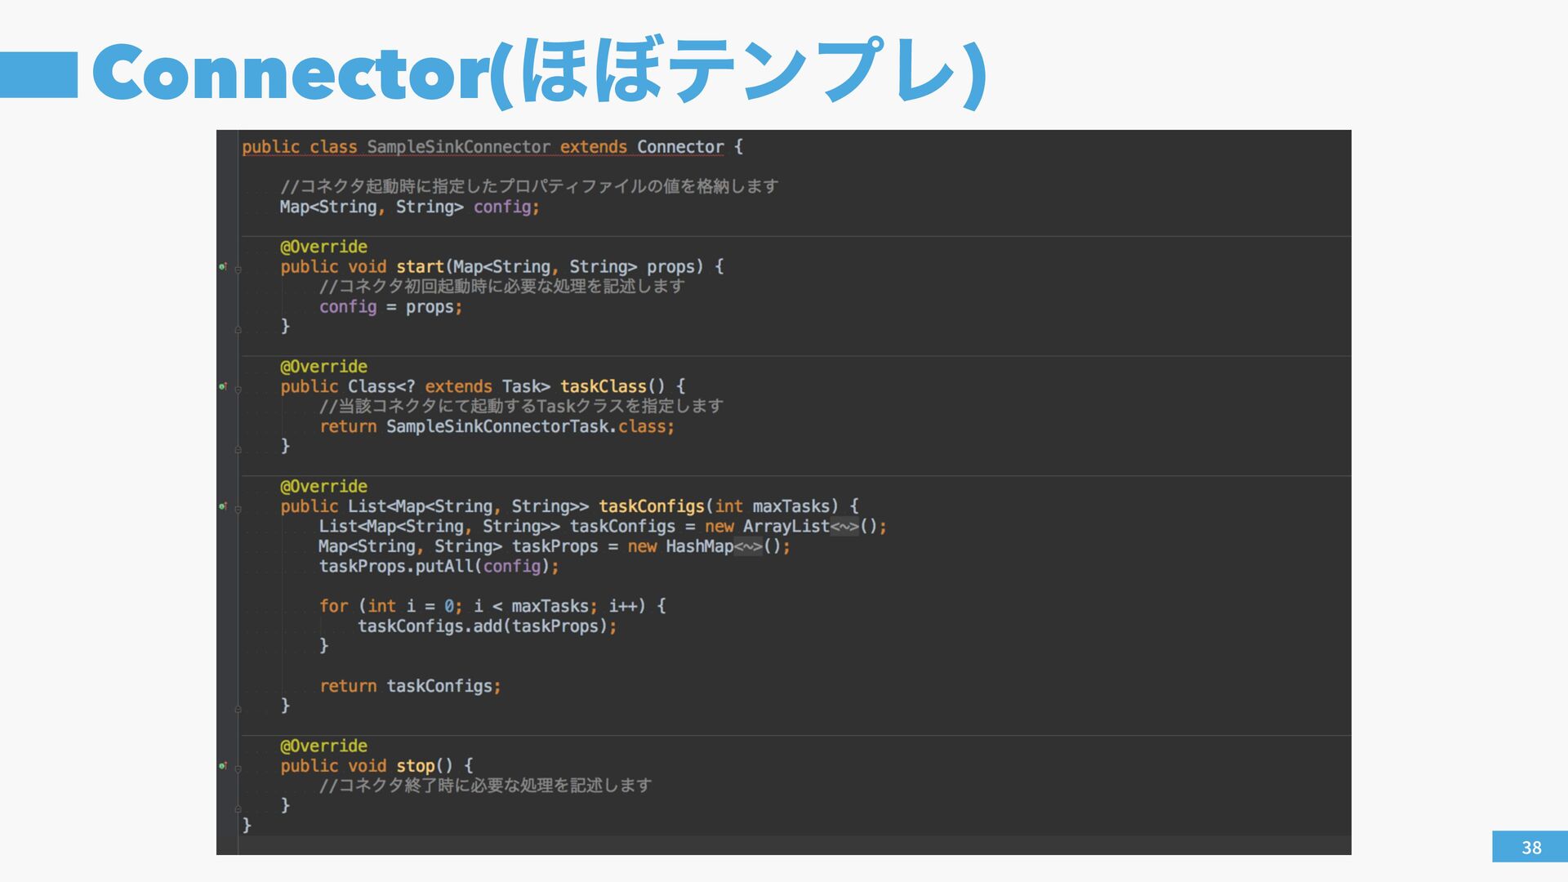
Task: Click override gutter icon beside stop method
Action: point(222,766)
